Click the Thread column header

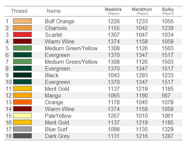click(19, 11)
